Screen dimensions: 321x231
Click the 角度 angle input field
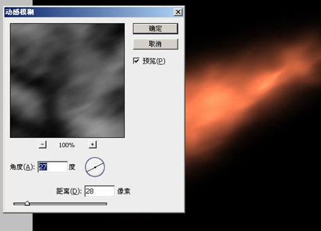pyautogui.click(x=53, y=167)
